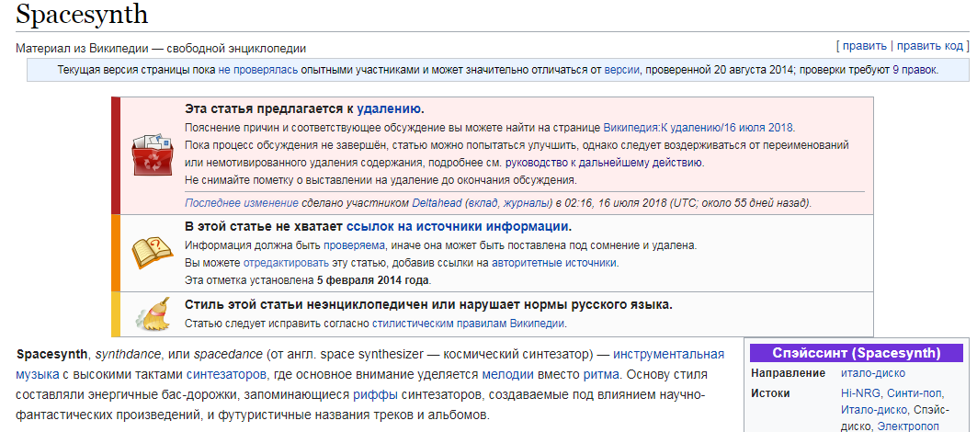Click the 'Истоки' infobox label
The image size is (977, 432).
(770, 393)
